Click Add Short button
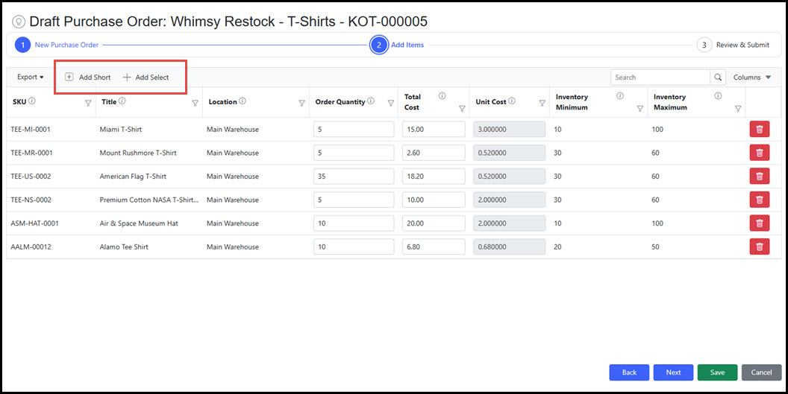Image resolution: width=788 pixels, height=394 pixels. pos(88,77)
